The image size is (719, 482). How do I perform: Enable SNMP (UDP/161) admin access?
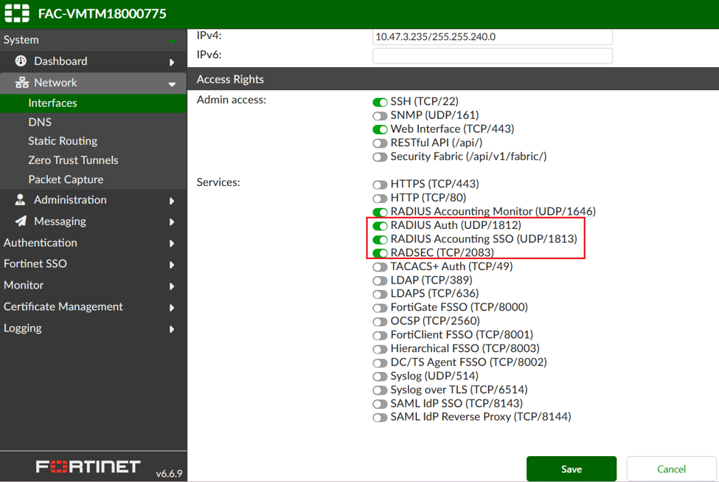(x=380, y=116)
